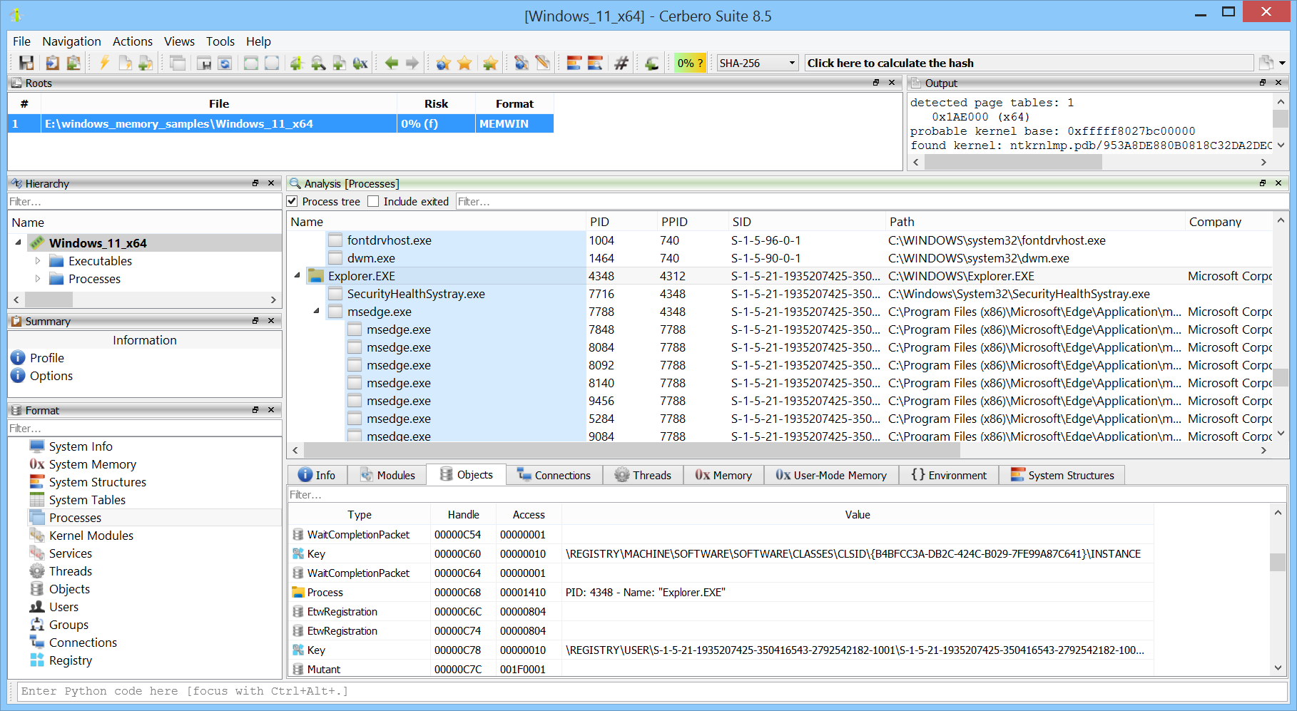Click the hash symbol toolbar icon

pos(621,63)
